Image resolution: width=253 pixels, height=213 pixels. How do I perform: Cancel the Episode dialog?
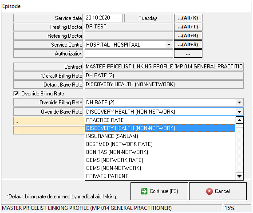coord(218,191)
